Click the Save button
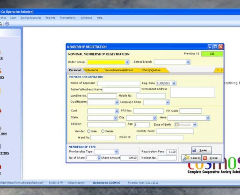The width and height of the screenshot is (240, 195). click(201, 150)
